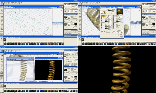
Task: Click New document icon in the wireframe window's toolbar
Action: click(5, 4)
